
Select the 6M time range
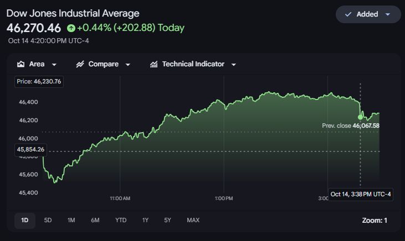tap(95, 221)
